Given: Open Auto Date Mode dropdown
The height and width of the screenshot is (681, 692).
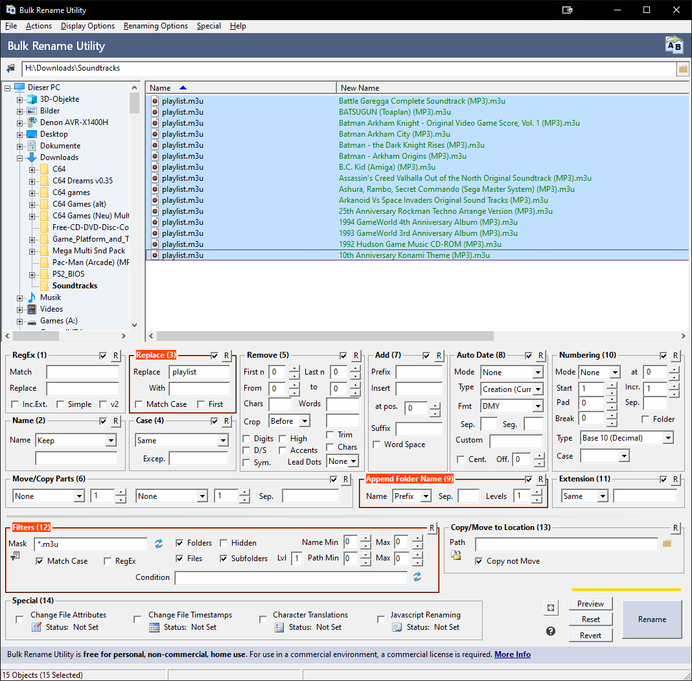Looking at the screenshot, I should [x=511, y=373].
